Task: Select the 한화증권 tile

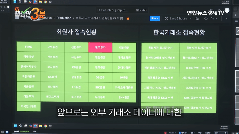Action: point(100,68)
